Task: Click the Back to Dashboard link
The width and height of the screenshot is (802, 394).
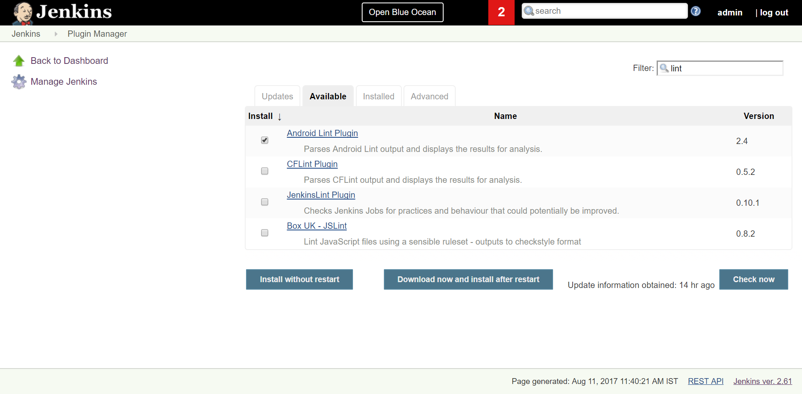Action: (69, 61)
